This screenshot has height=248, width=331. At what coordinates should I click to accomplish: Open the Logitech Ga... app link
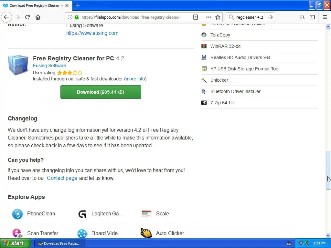pyautogui.click(x=107, y=214)
